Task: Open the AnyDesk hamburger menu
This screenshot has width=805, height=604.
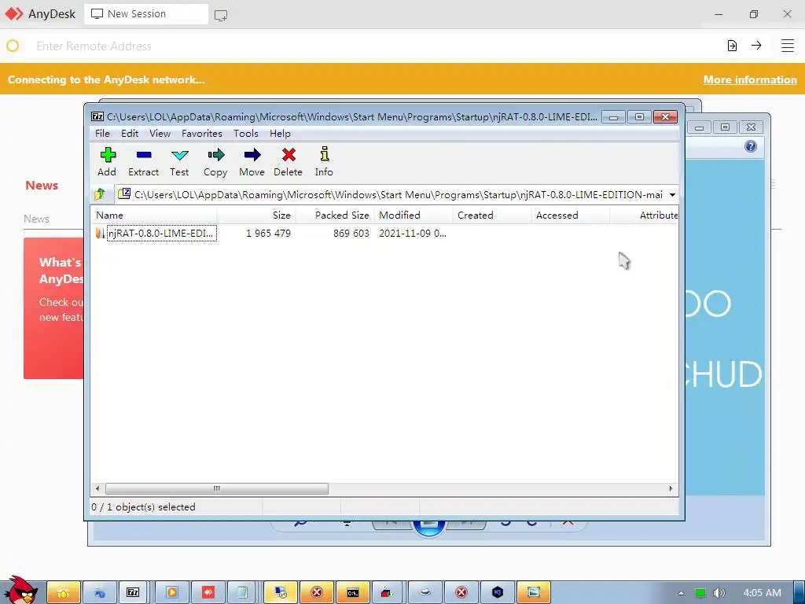Action: point(788,45)
